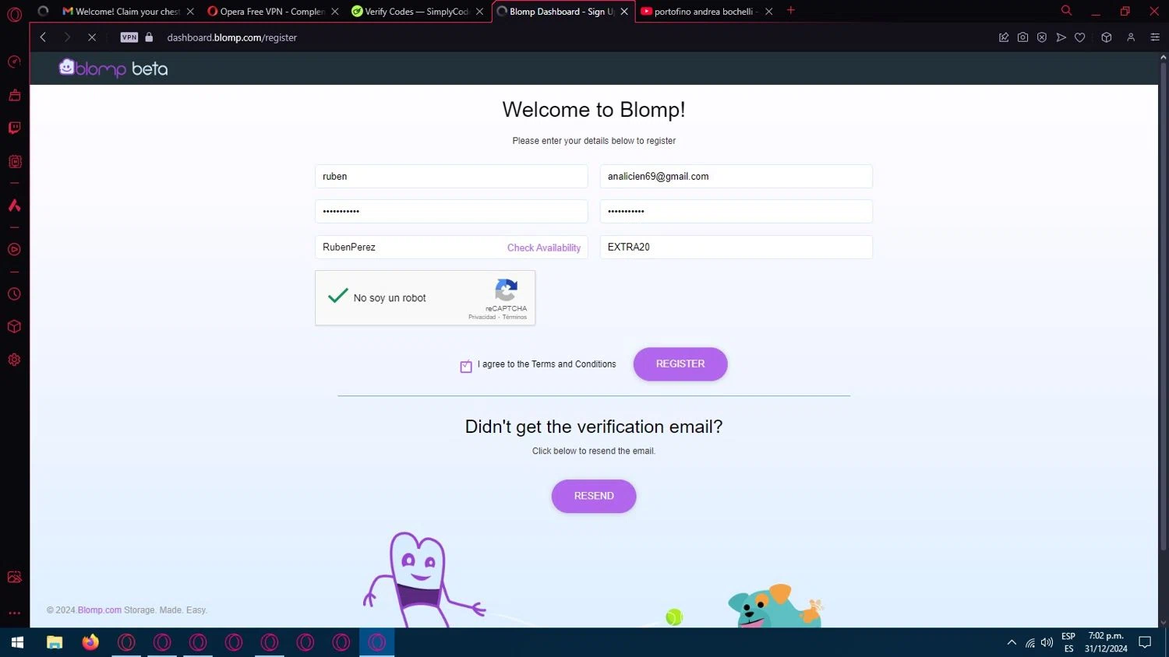Viewport: 1169px width, 657px height.
Task: Open ESP language input indicator
Action: click(1068, 642)
